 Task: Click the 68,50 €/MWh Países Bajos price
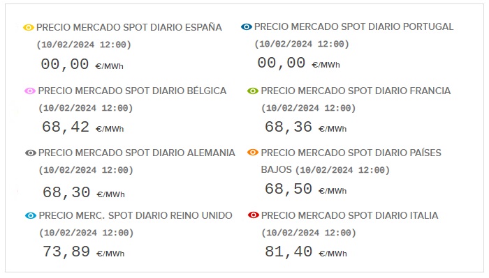point(306,189)
